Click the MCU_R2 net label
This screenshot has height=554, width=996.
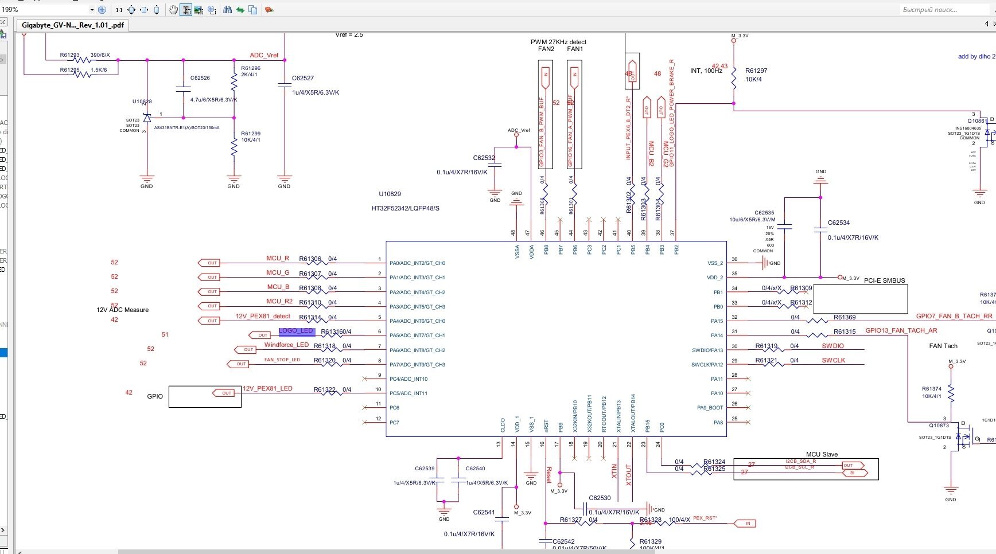[x=279, y=301]
